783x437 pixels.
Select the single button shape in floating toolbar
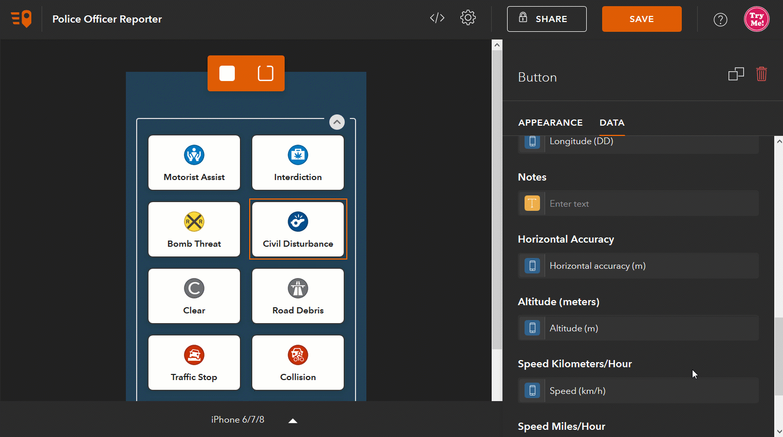[227, 73]
